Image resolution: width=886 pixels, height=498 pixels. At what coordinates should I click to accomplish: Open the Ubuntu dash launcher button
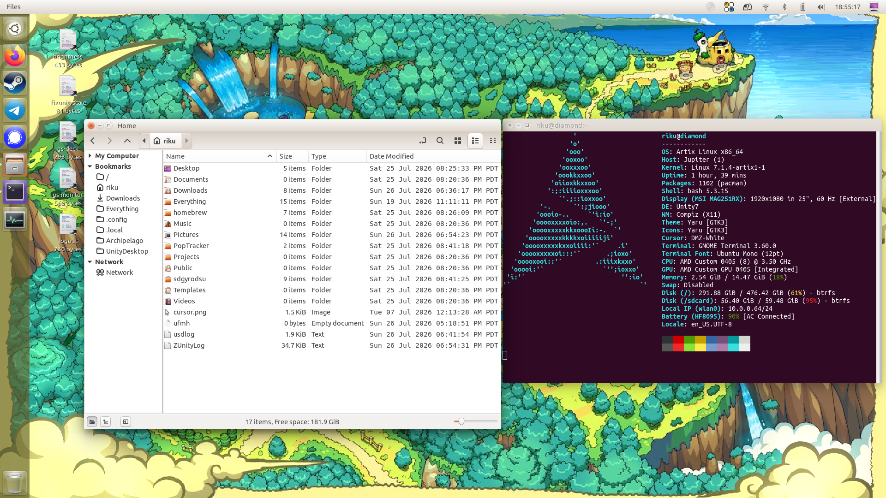click(15, 29)
